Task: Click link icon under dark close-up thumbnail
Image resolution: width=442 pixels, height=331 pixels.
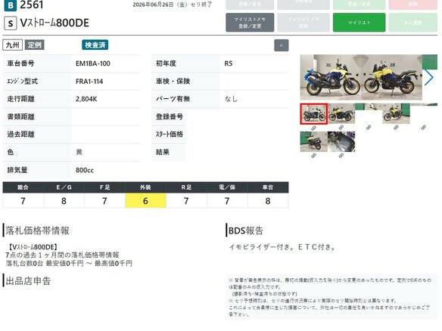Action: 341,156
